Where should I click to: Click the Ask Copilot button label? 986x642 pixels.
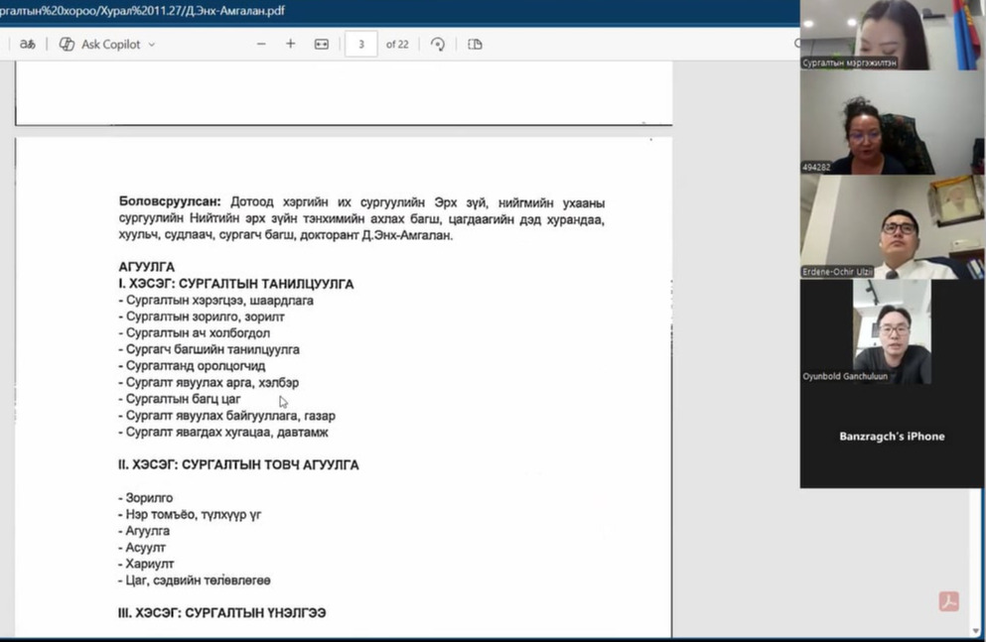tap(110, 44)
